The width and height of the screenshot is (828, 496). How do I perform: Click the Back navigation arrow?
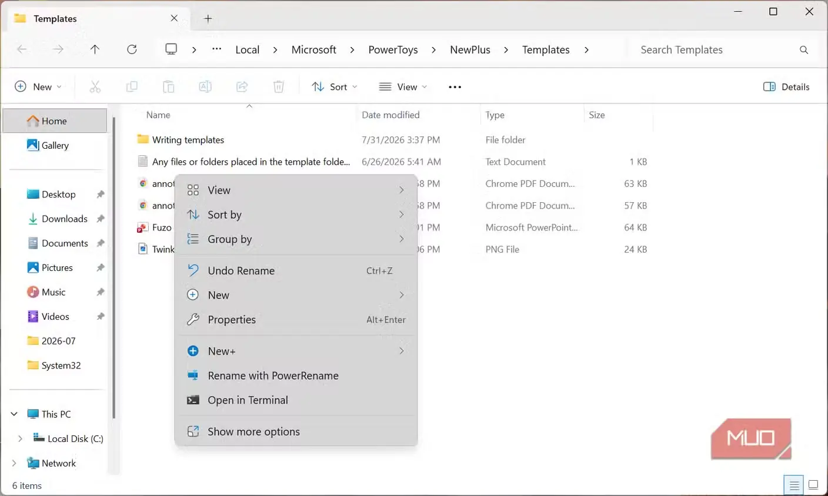(22, 49)
